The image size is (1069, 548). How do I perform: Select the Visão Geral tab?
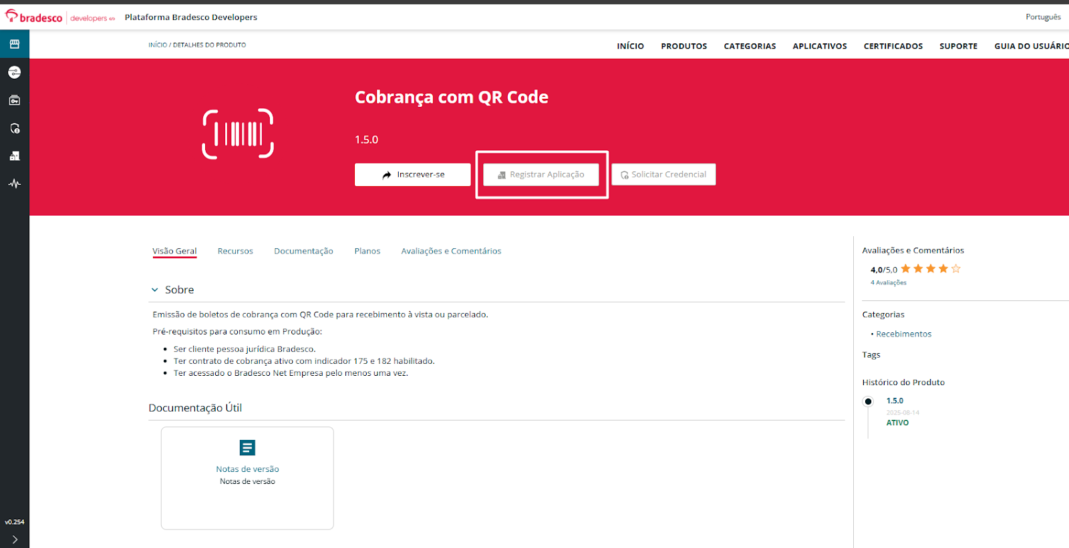pos(174,252)
